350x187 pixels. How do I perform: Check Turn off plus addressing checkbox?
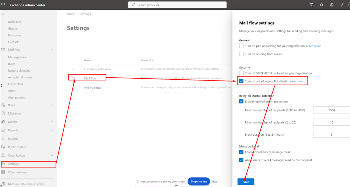pos(241,46)
